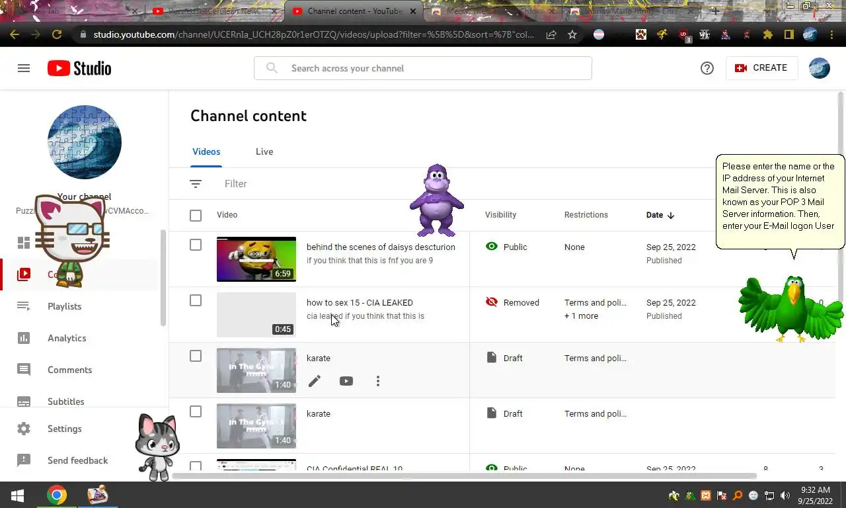Open the three-dot options menu for karate
The image size is (846, 508).
[x=378, y=381]
